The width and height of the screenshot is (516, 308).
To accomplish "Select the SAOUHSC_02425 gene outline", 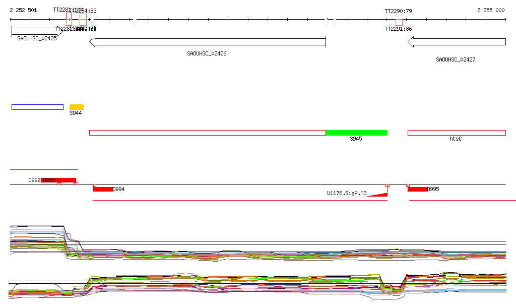I will tap(37, 32).
